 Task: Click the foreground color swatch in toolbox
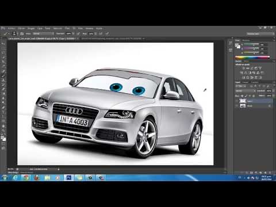coord(2,137)
